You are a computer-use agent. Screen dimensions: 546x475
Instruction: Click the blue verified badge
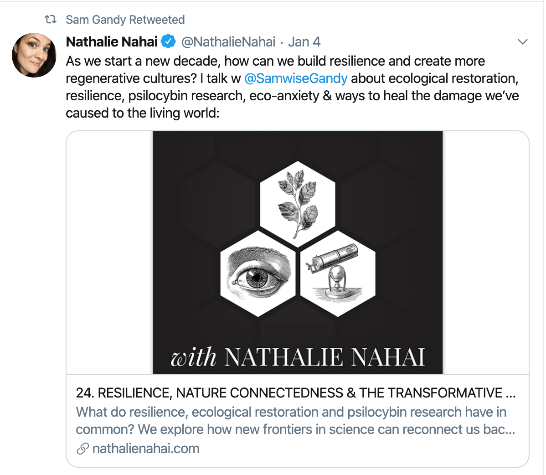pos(169,42)
